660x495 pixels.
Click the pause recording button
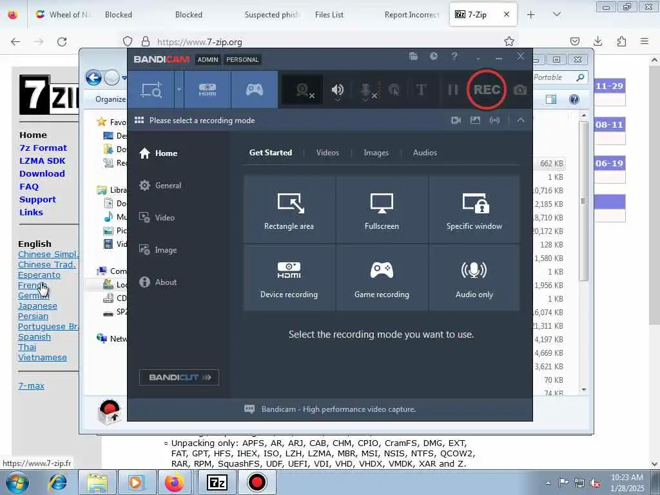point(452,90)
